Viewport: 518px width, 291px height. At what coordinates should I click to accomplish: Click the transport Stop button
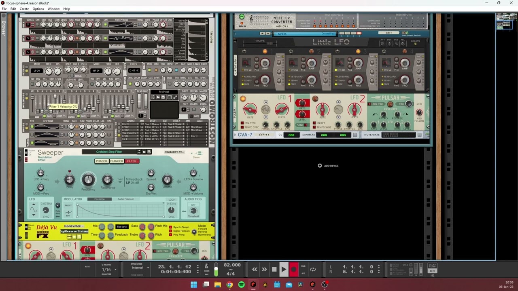click(274, 269)
